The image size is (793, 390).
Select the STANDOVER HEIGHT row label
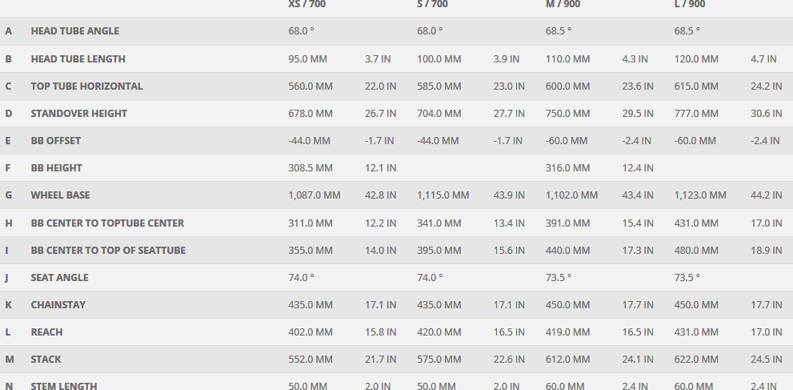pos(78,114)
